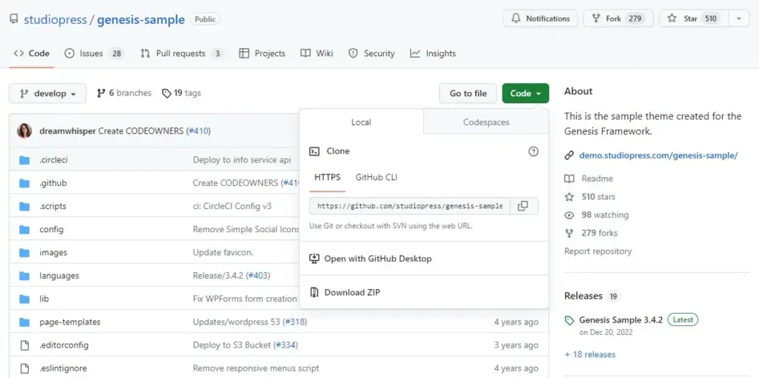Click the file icon next to .editorconfig

coord(24,345)
